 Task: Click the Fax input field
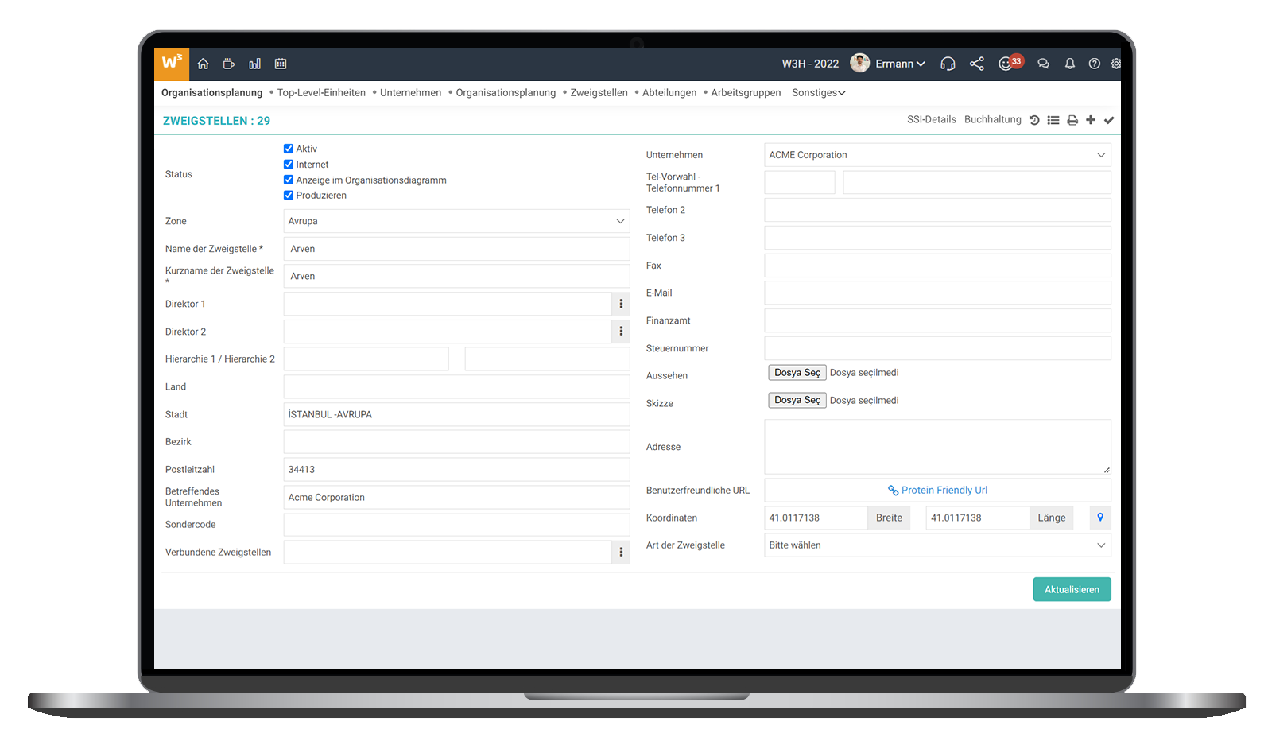coord(937,266)
